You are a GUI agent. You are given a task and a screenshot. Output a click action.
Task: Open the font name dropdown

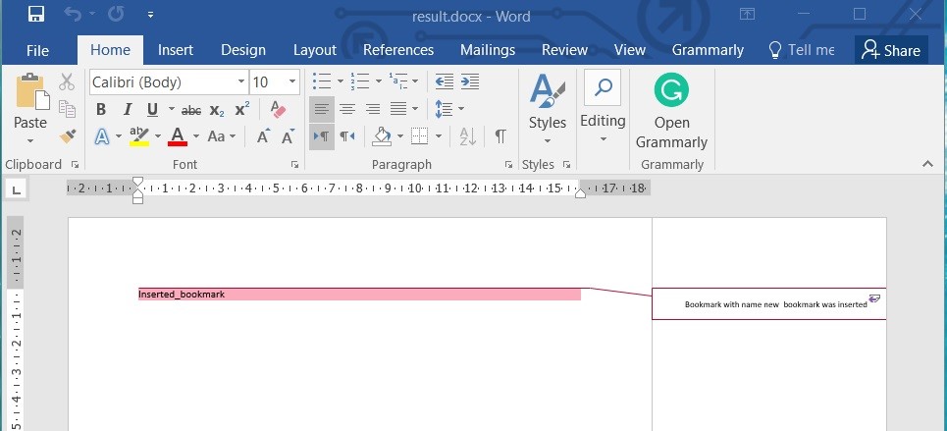coord(241,81)
